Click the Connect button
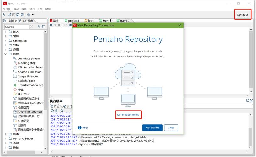The height and width of the screenshot is (157, 256). (x=243, y=14)
